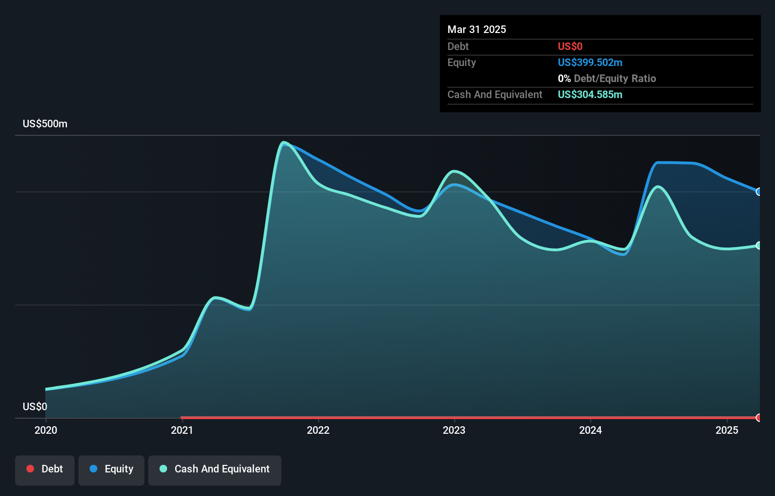Click the Cash And Equivalent tooltip label
Image resolution: width=775 pixels, height=496 pixels.
pos(495,94)
